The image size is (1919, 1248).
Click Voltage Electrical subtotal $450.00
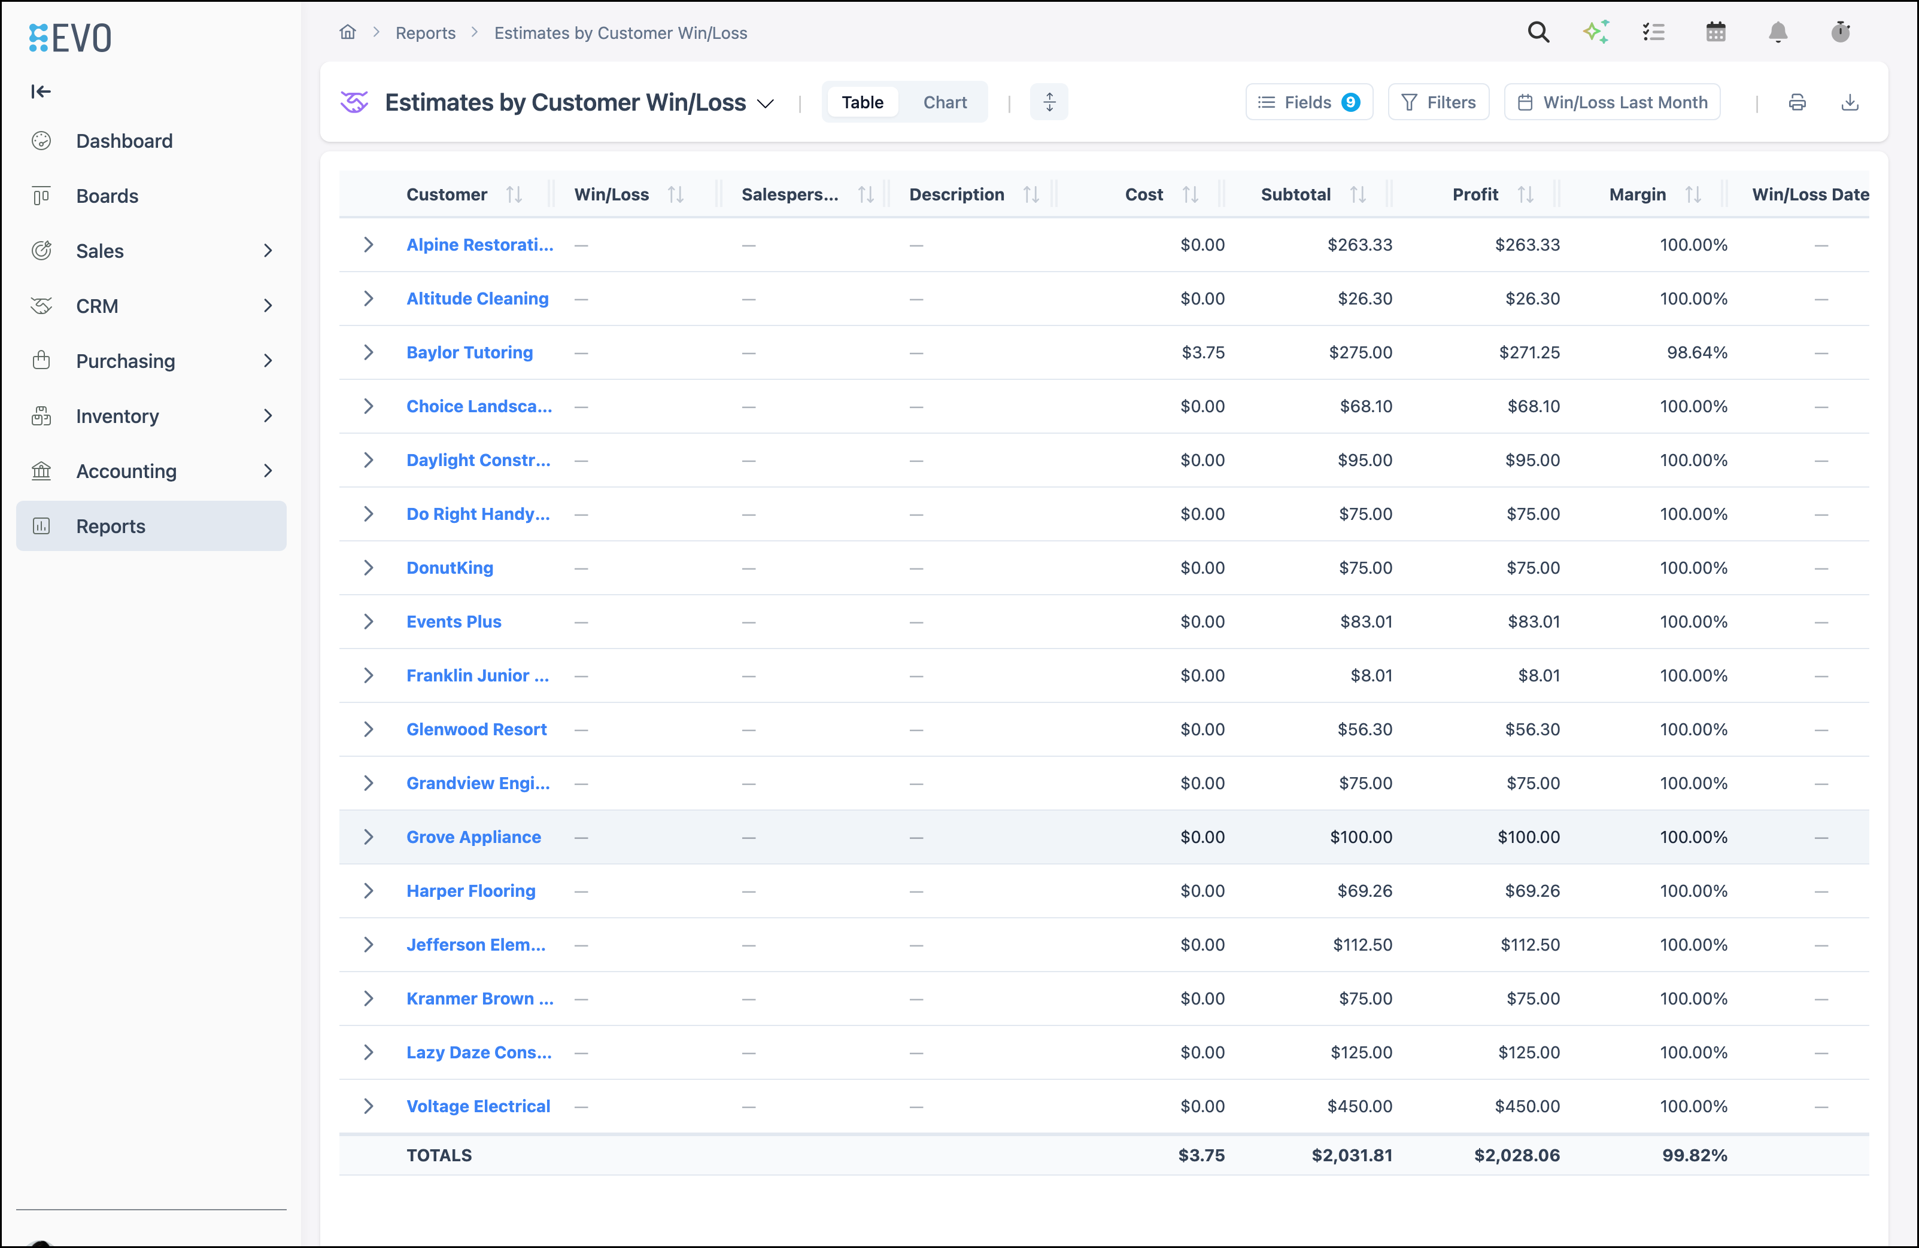[1360, 1106]
